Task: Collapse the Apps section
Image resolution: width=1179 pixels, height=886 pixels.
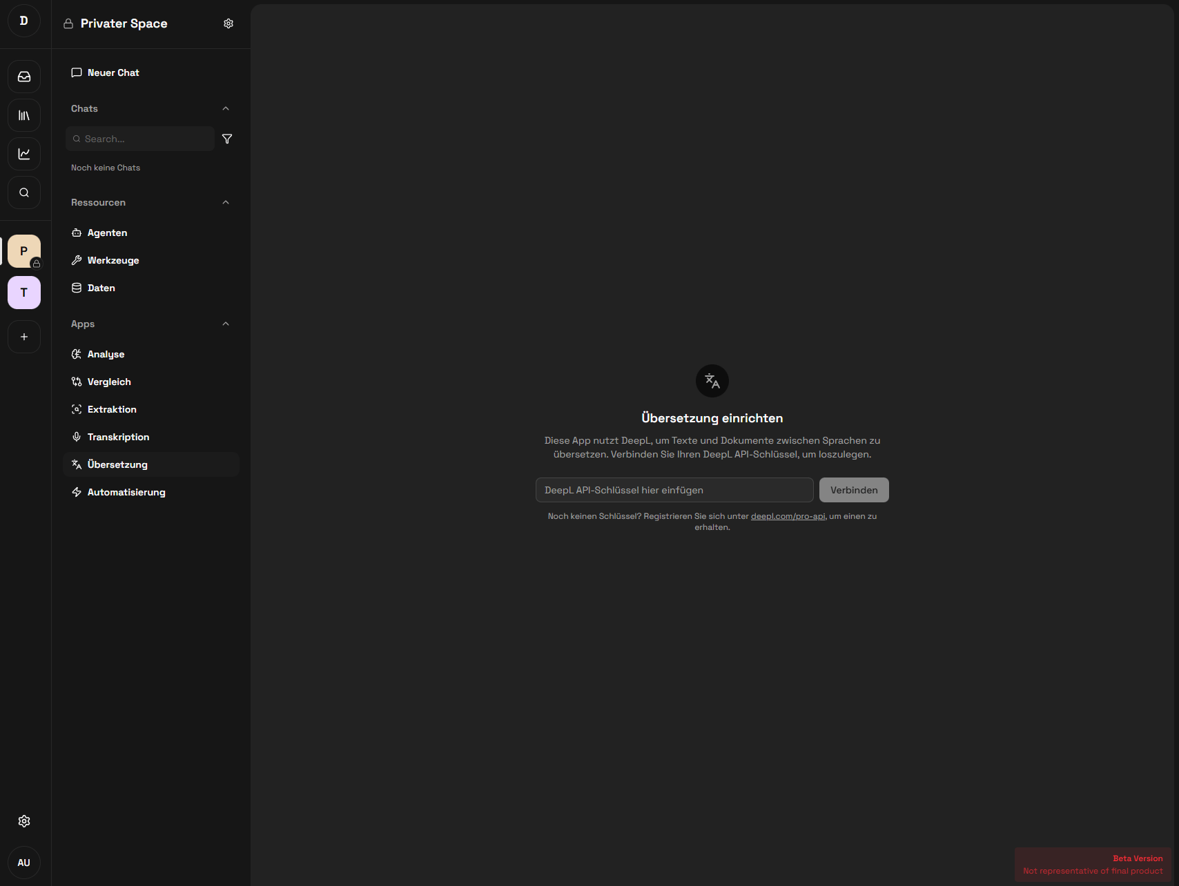Action: [x=226, y=324]
